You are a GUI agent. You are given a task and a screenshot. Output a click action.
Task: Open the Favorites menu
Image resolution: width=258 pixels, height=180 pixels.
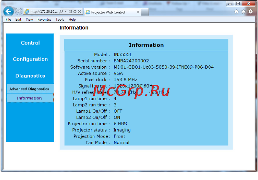tap(44, 19)
